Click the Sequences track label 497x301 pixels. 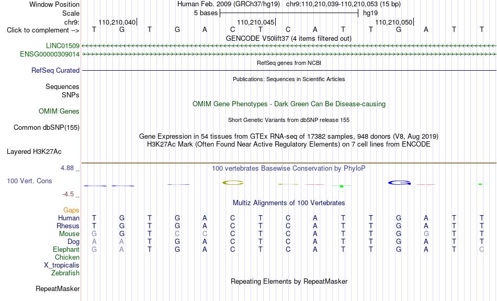pyautogui.click(x=62, y=86)
